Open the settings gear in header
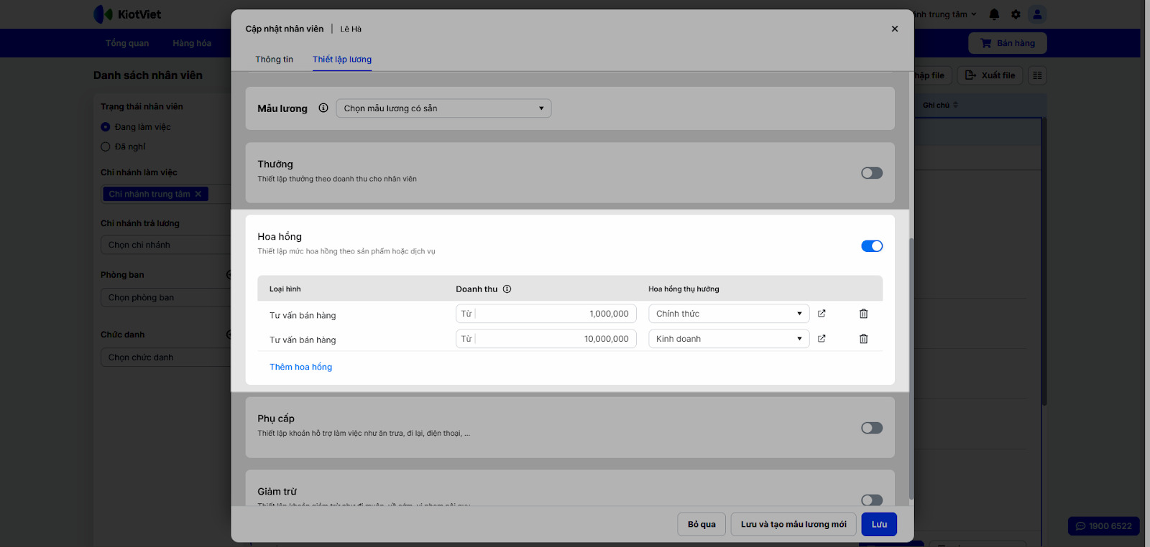Viewport: 1150px width, 547px height. 1016,14
